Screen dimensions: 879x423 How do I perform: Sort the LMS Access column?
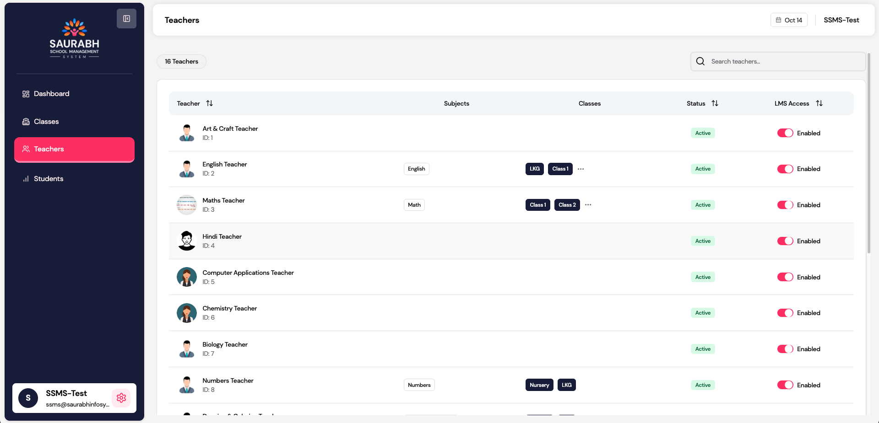[x=819, y=103]
